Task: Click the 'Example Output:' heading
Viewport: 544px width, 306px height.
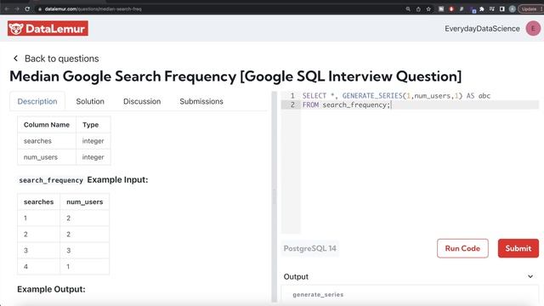Action: [51, 289]
